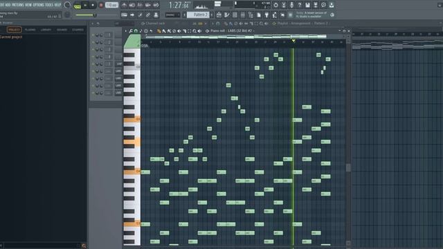The width and height of the screenshot is (443, 249).
Task: Toggle the recording countdown icon
Action: pos(140,5)
